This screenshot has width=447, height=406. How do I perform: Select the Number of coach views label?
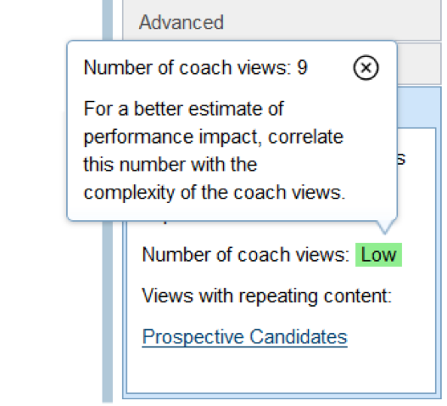tap(245, 255)
